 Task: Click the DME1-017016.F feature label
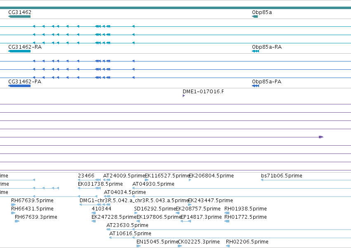point(203,92)
